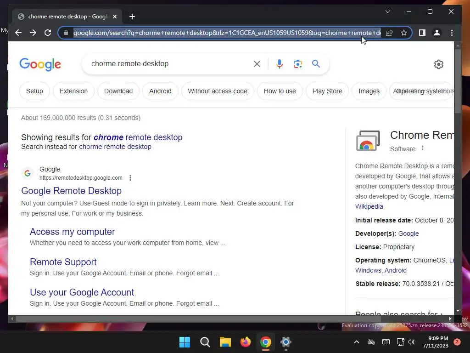Clear the search box with the X icon
Viewport: 470px width, 353px height.
click(x=257, y=63)
